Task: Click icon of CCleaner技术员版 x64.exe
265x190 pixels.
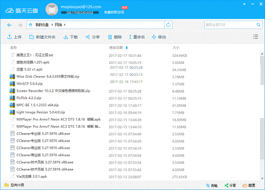Action: [x=12, y=169]
